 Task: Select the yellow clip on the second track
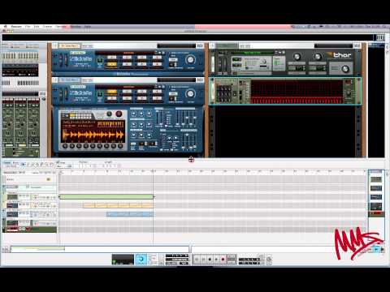coord(118,205)
